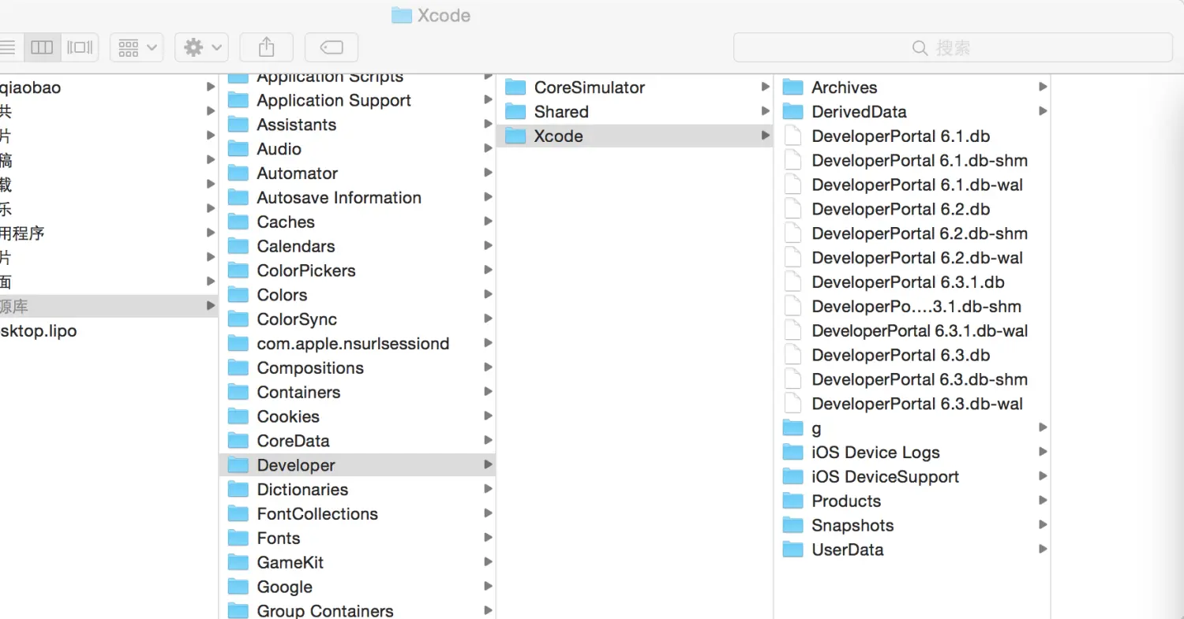Select the folder named g
This screenshot has width=1184, height=619.
coord(912,428)
